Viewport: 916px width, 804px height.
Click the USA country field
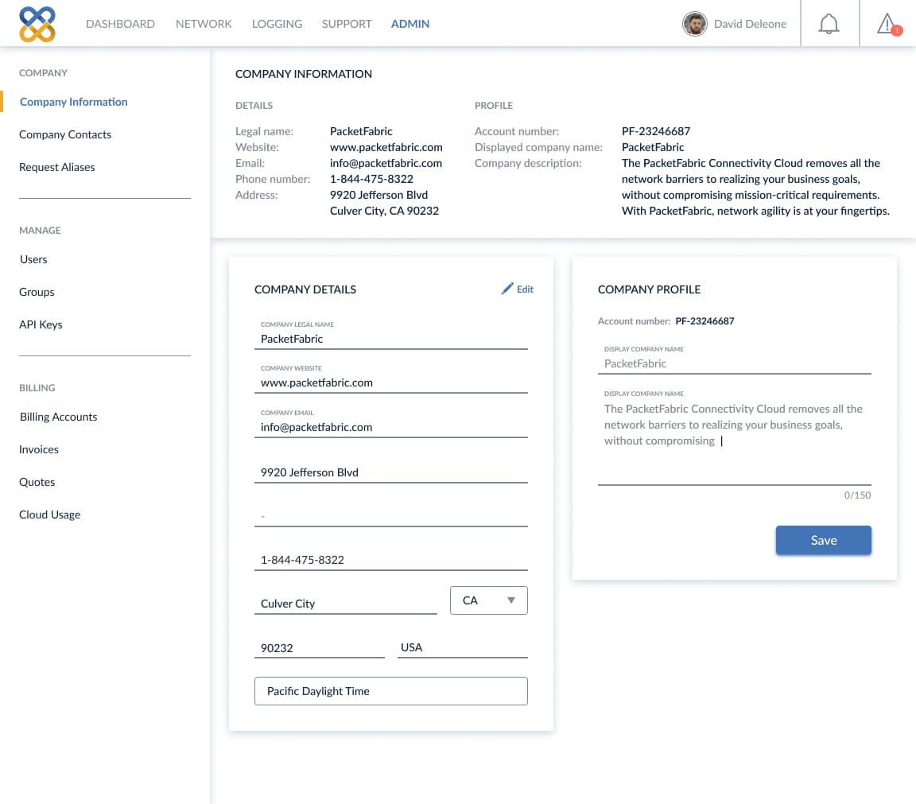point(462,647)
